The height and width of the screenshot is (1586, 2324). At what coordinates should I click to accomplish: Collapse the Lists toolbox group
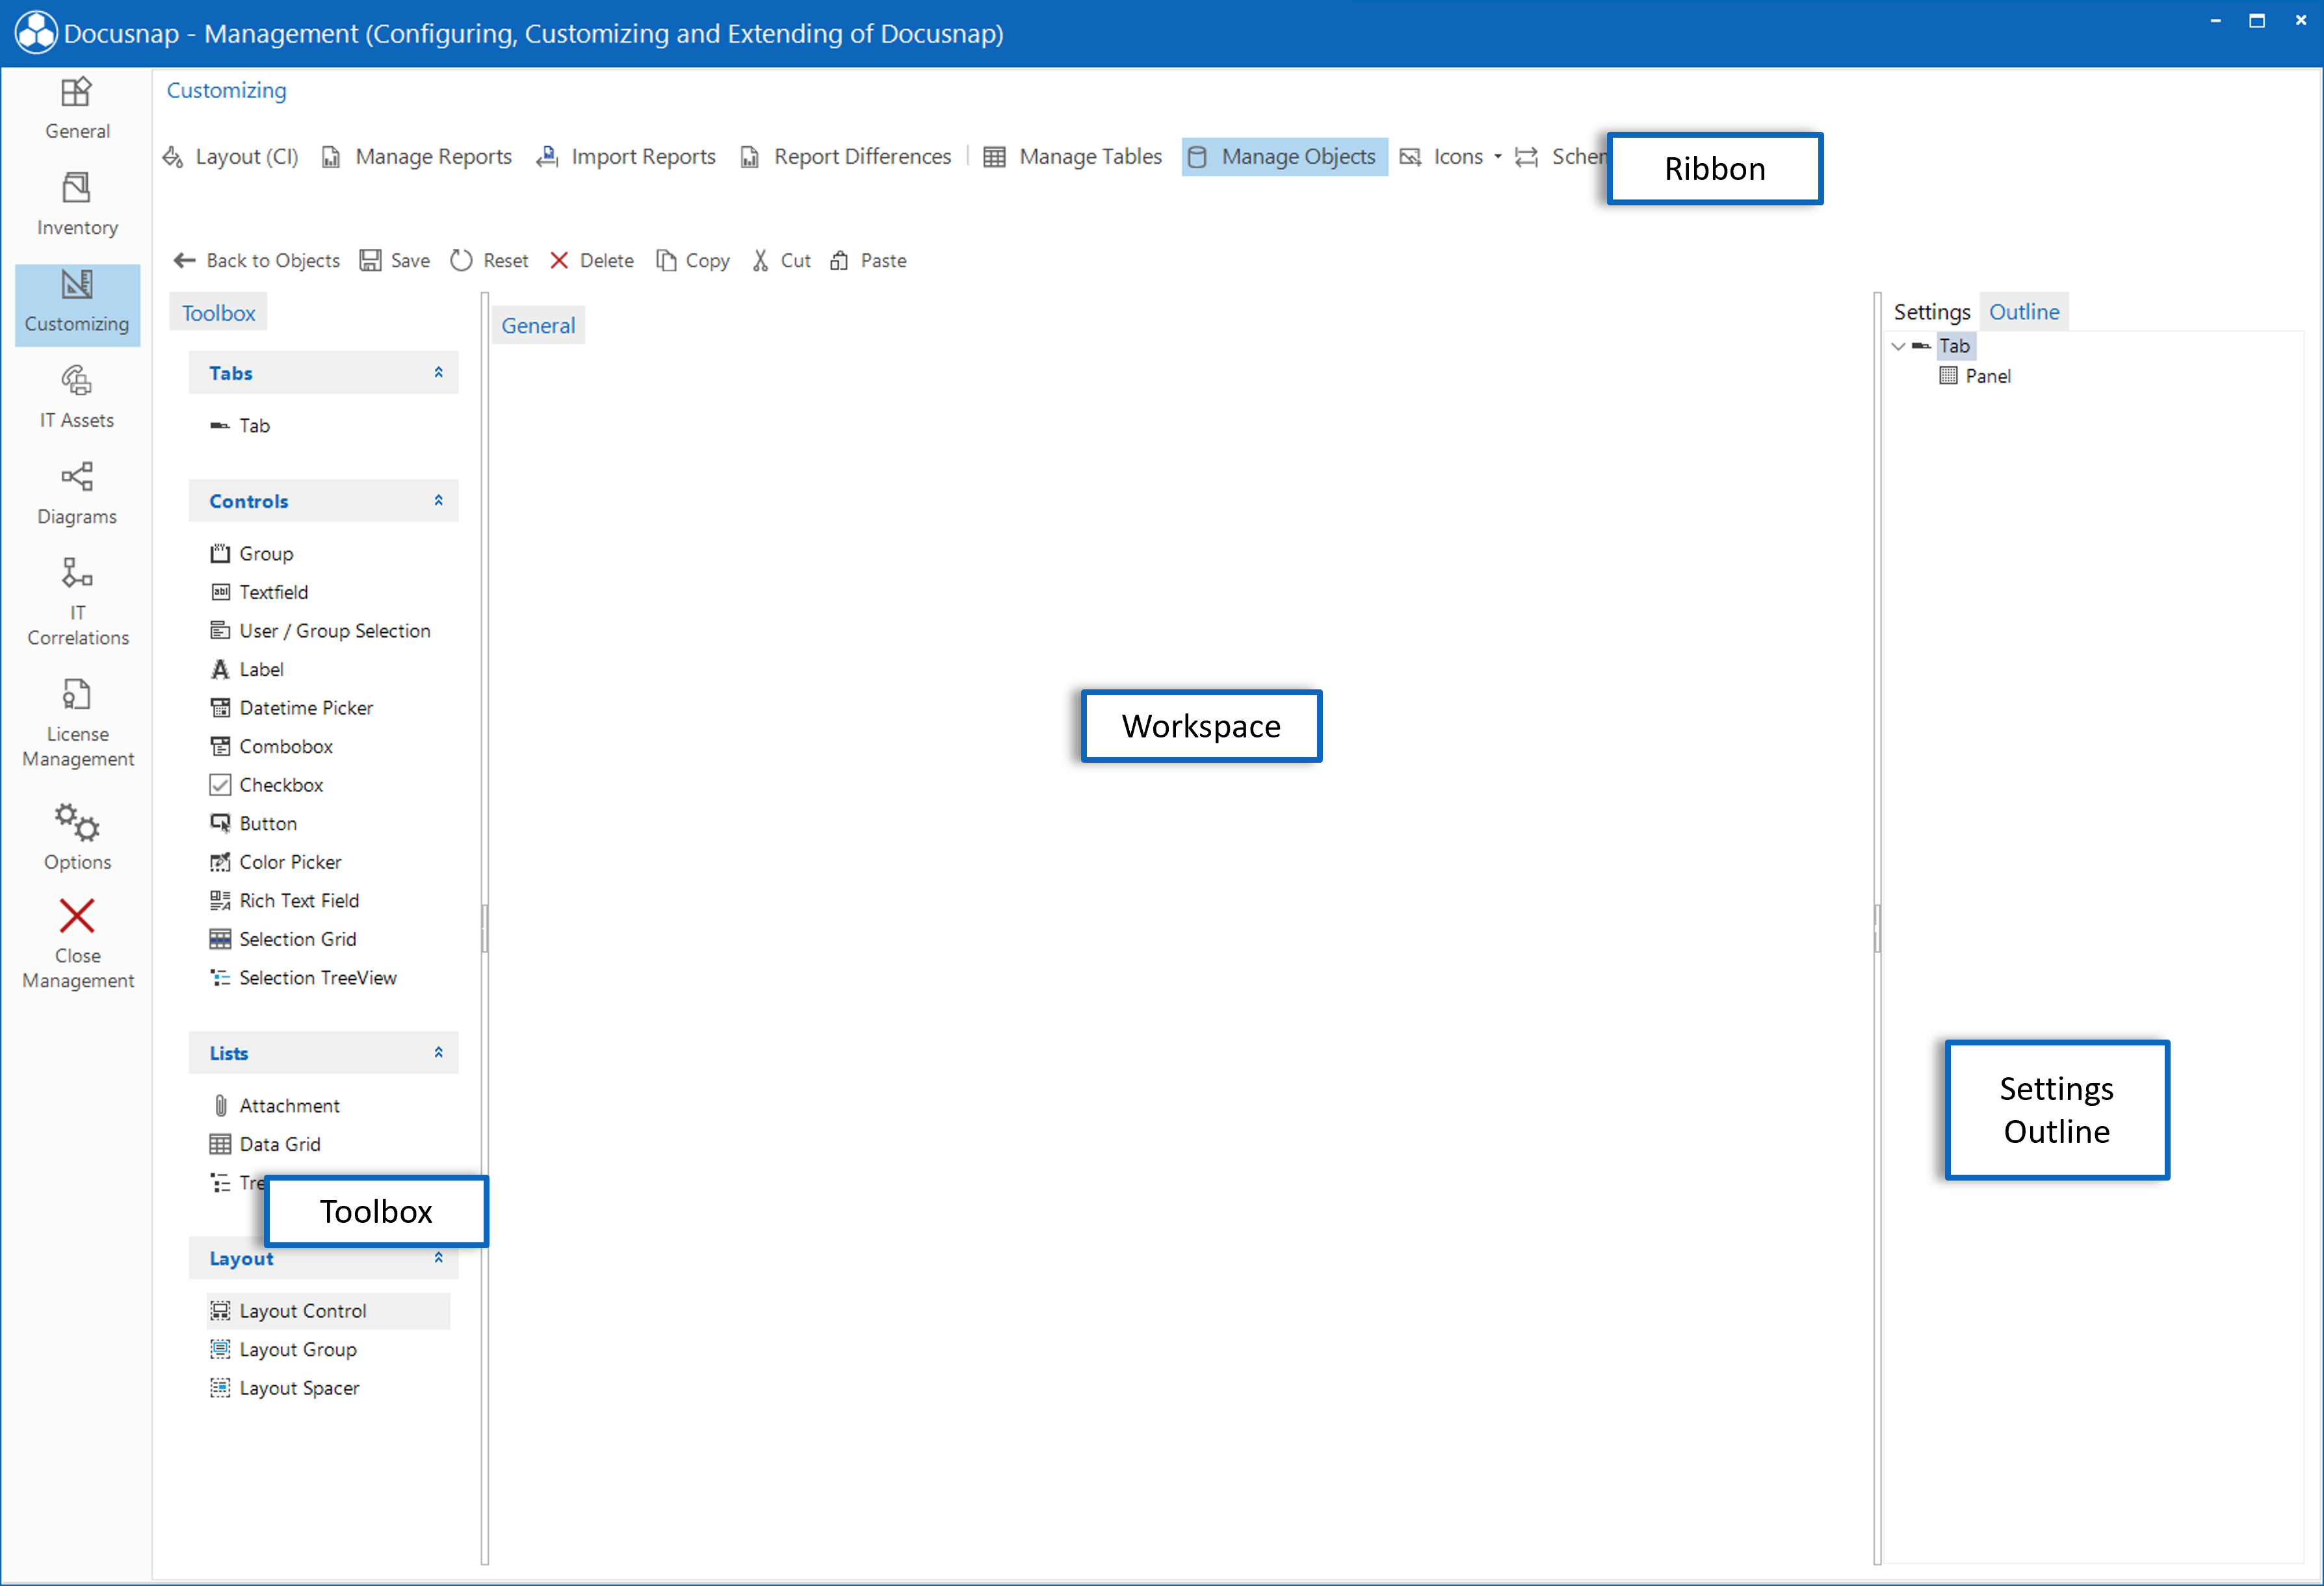click(438, 1053)
